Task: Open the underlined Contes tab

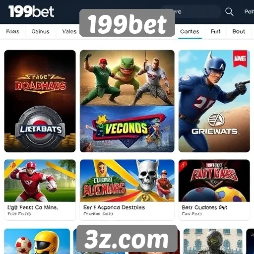Action: [x=190, y=31]
